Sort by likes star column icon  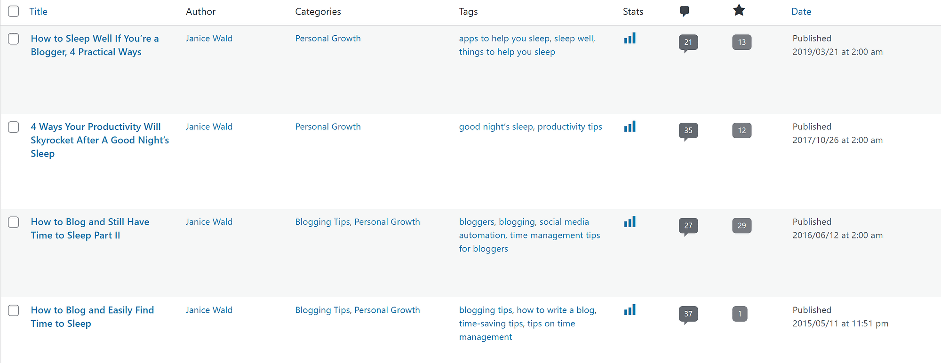pyautogui.click(x=739, y=10)
